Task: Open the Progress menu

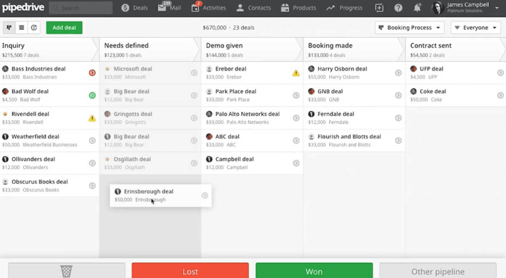Action: coord(345,8)
